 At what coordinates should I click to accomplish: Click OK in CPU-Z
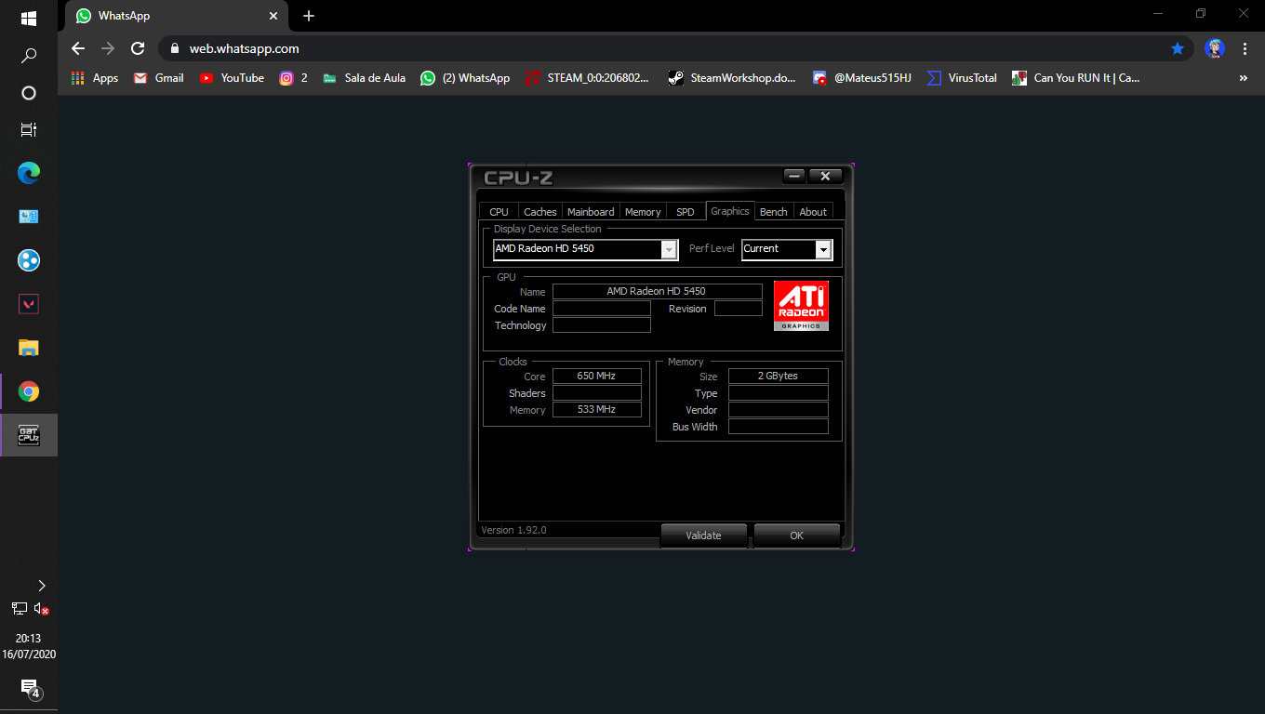(797, 535)
